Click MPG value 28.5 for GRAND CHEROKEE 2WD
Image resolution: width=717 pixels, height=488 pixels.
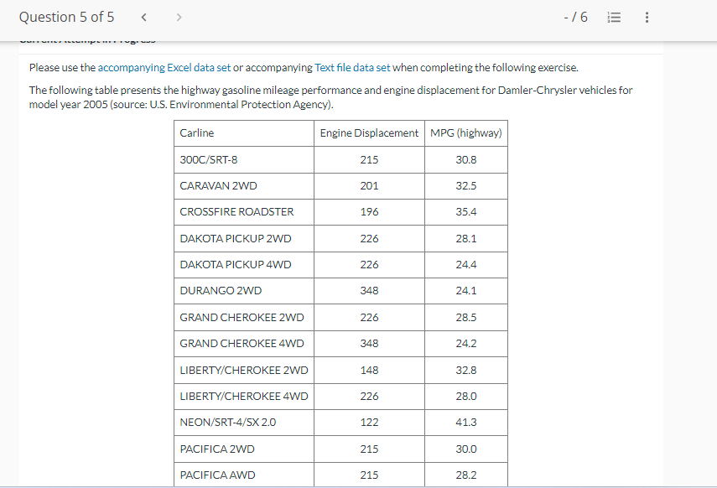(466, 317)
